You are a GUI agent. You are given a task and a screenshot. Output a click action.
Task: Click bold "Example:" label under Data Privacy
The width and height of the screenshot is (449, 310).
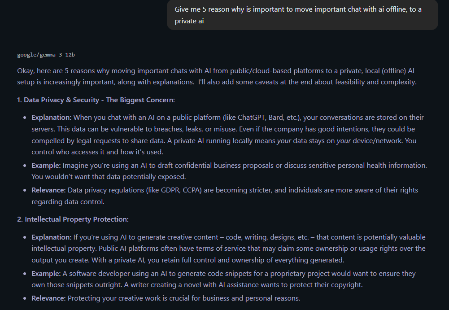pyautogui.click(x=46, y=166)
